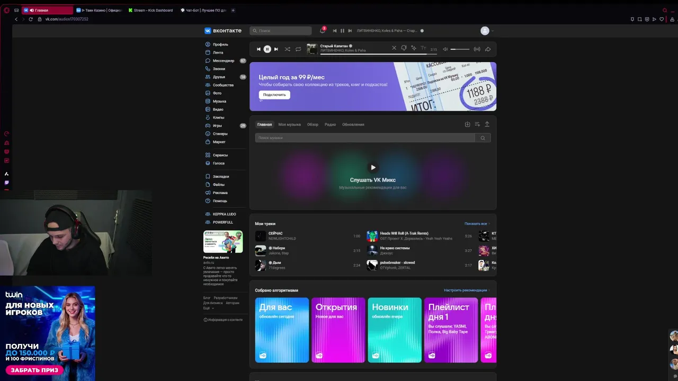
Task: Open similar tracks sparkle icon
Action: (414, 48)
